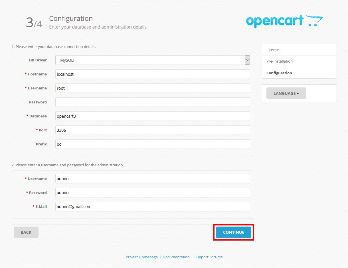Select License in the sidebar steps
348x268 pixels.
tap(273, 50)
